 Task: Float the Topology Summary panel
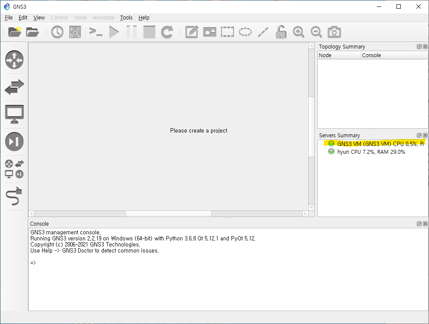point(419,46)
